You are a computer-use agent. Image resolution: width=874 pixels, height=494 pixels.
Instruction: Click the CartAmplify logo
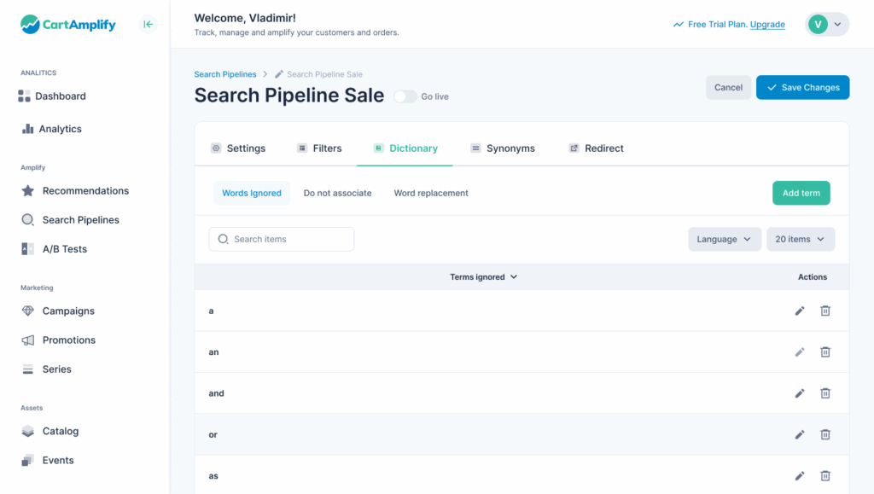pos(68,25)
